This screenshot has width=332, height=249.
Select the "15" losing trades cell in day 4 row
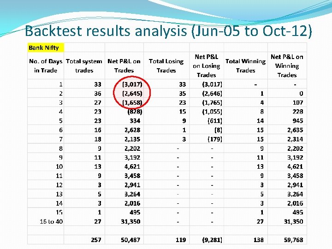point(183,112)
